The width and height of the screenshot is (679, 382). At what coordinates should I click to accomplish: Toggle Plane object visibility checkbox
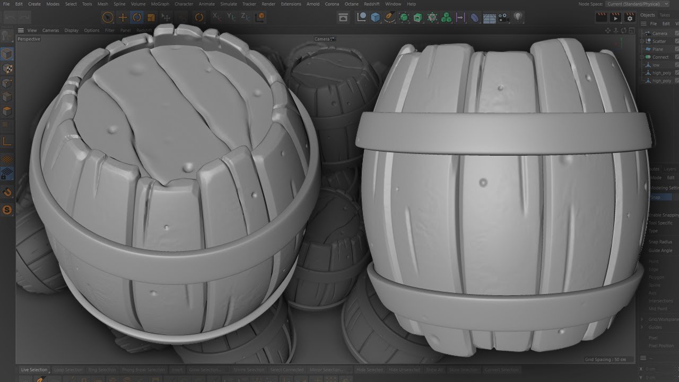coord(677,49)
